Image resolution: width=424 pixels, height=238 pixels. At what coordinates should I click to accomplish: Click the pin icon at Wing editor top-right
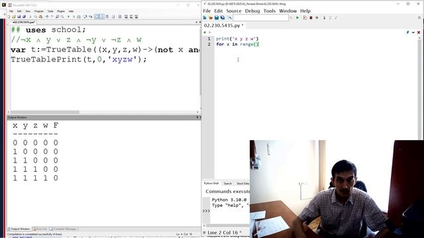coord(408,32)
